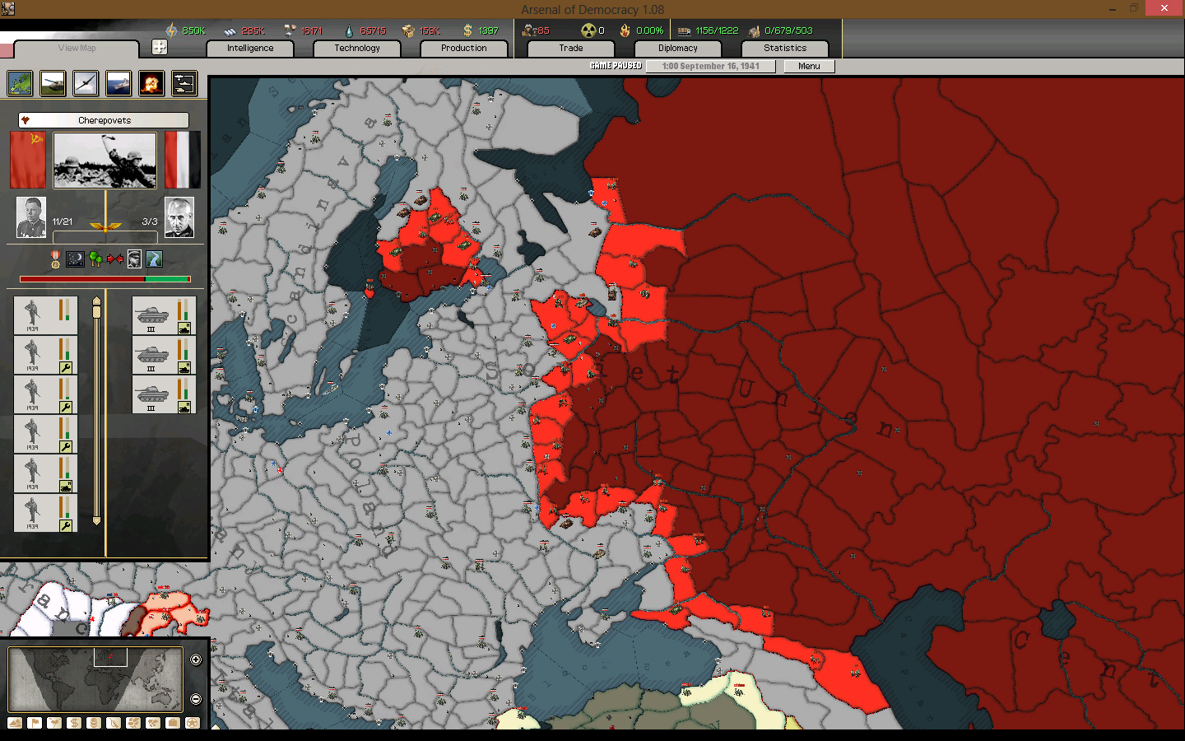Screen dimensions: 1185x741
Task: Select the Soviet commander portrait
Action: coord(31,217)
